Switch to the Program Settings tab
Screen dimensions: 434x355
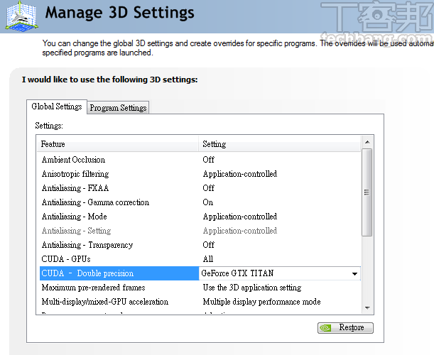(118, 108)
